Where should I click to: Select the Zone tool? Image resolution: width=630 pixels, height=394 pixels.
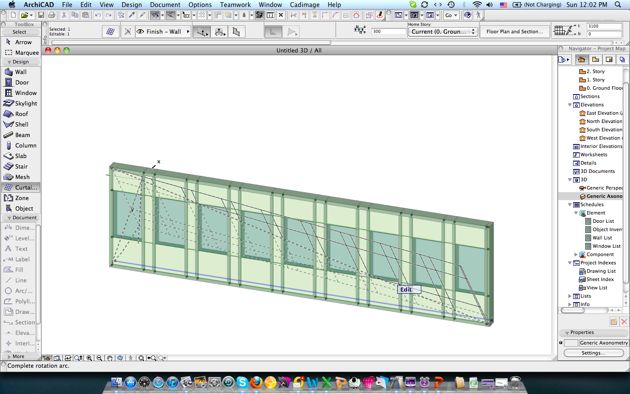tap(21, 198)
